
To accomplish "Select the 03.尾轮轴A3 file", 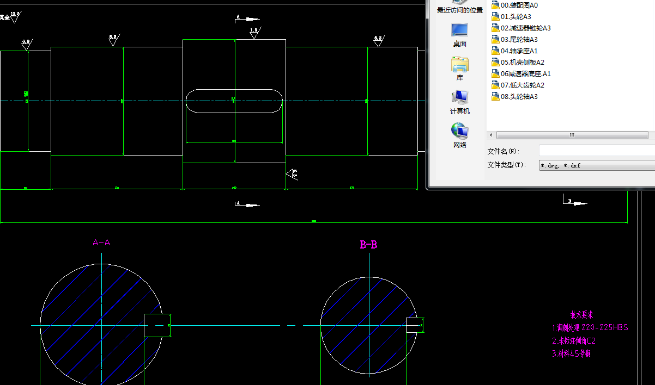I will 514,39.
